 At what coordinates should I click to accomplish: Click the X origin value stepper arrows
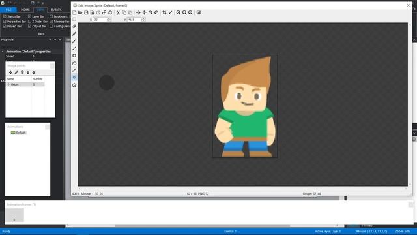coord(109,20)
